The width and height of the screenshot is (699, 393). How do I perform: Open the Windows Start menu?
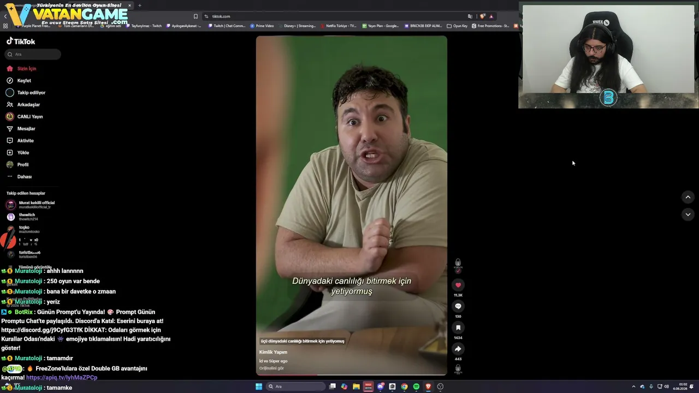click(x=259, y=386)
